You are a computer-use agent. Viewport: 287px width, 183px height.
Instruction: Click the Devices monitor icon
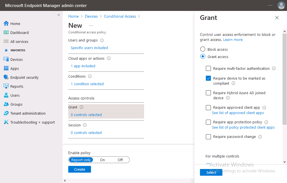(6, 59)
